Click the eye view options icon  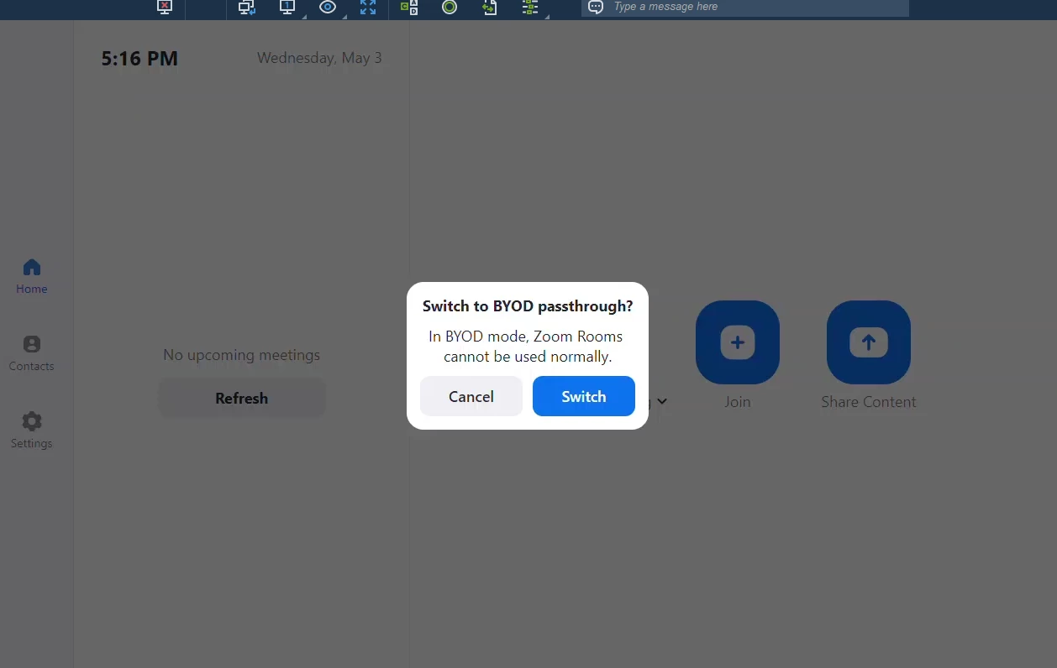tap(328, 7)
